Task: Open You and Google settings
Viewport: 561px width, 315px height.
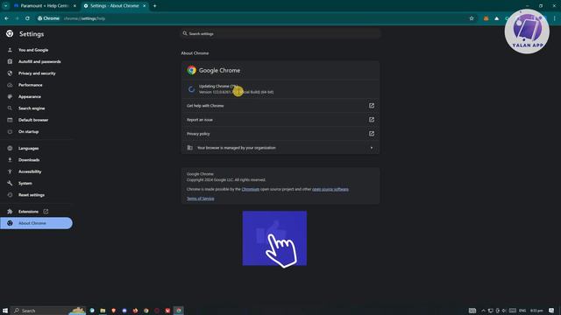Action: pyautogui.click(x=33, y=50)
